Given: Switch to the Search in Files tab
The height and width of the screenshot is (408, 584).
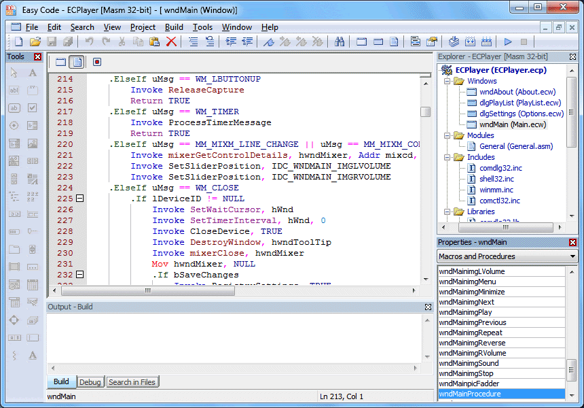Looking at the screenshot, I should click(132, 382).
